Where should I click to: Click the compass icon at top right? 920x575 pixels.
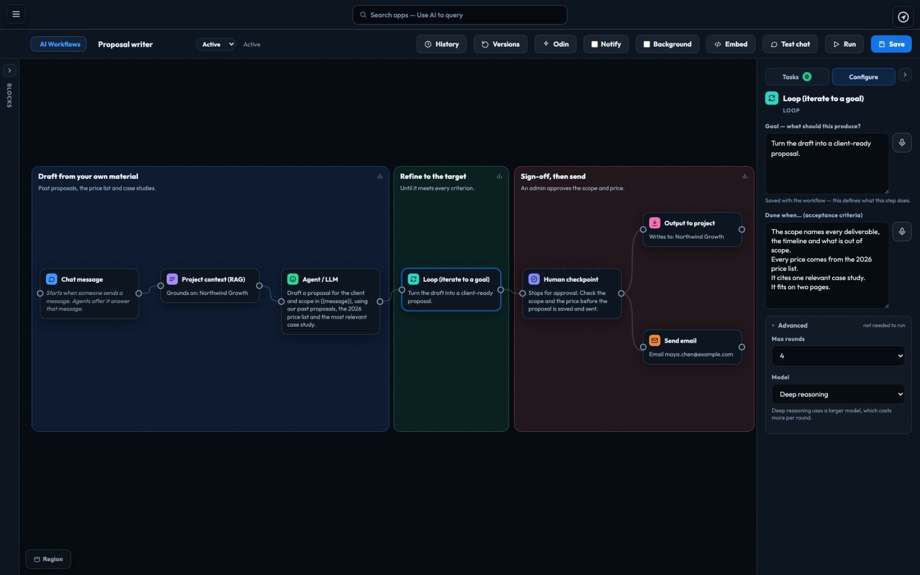coord(903,17)
